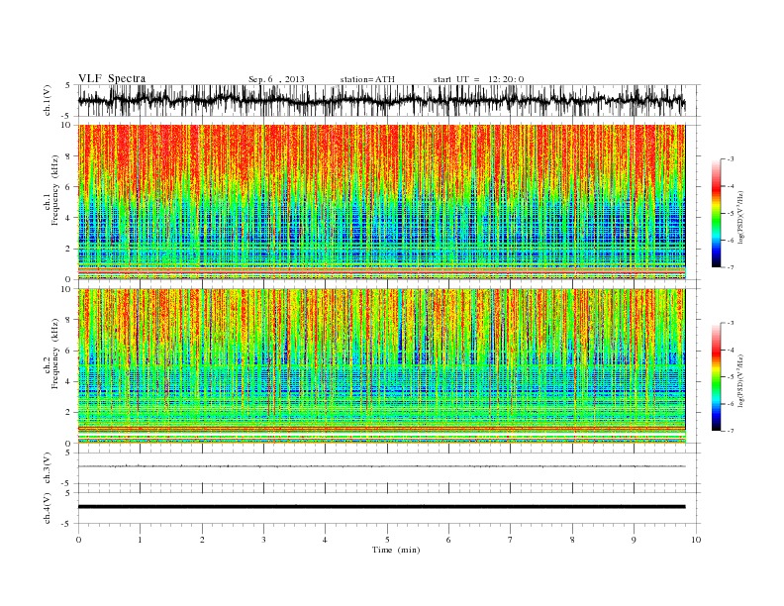
Task: Click the "station=ATH" header label
Action: click(x=367, y=79)
